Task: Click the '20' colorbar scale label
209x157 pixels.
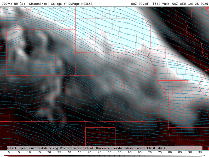Action: (x=49, y=152)
